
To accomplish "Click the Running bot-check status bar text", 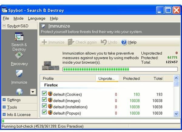I will click(x=42, y=126).
